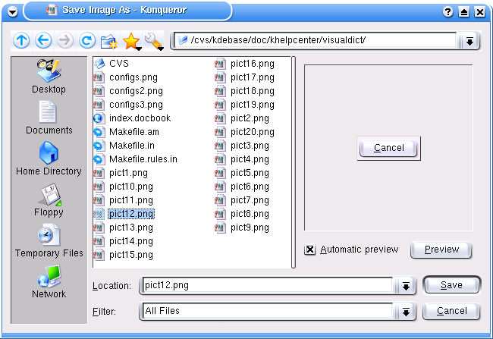Expand the Location field dropdown arrow

(407, 286)
